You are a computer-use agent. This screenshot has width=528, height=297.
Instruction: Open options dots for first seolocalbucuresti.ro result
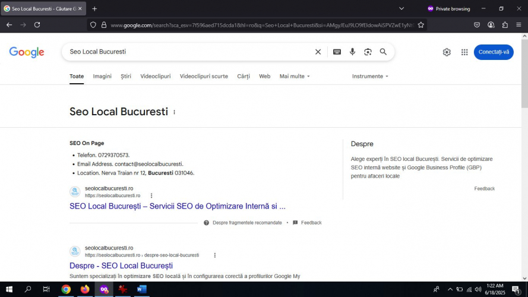pos(151,195)
